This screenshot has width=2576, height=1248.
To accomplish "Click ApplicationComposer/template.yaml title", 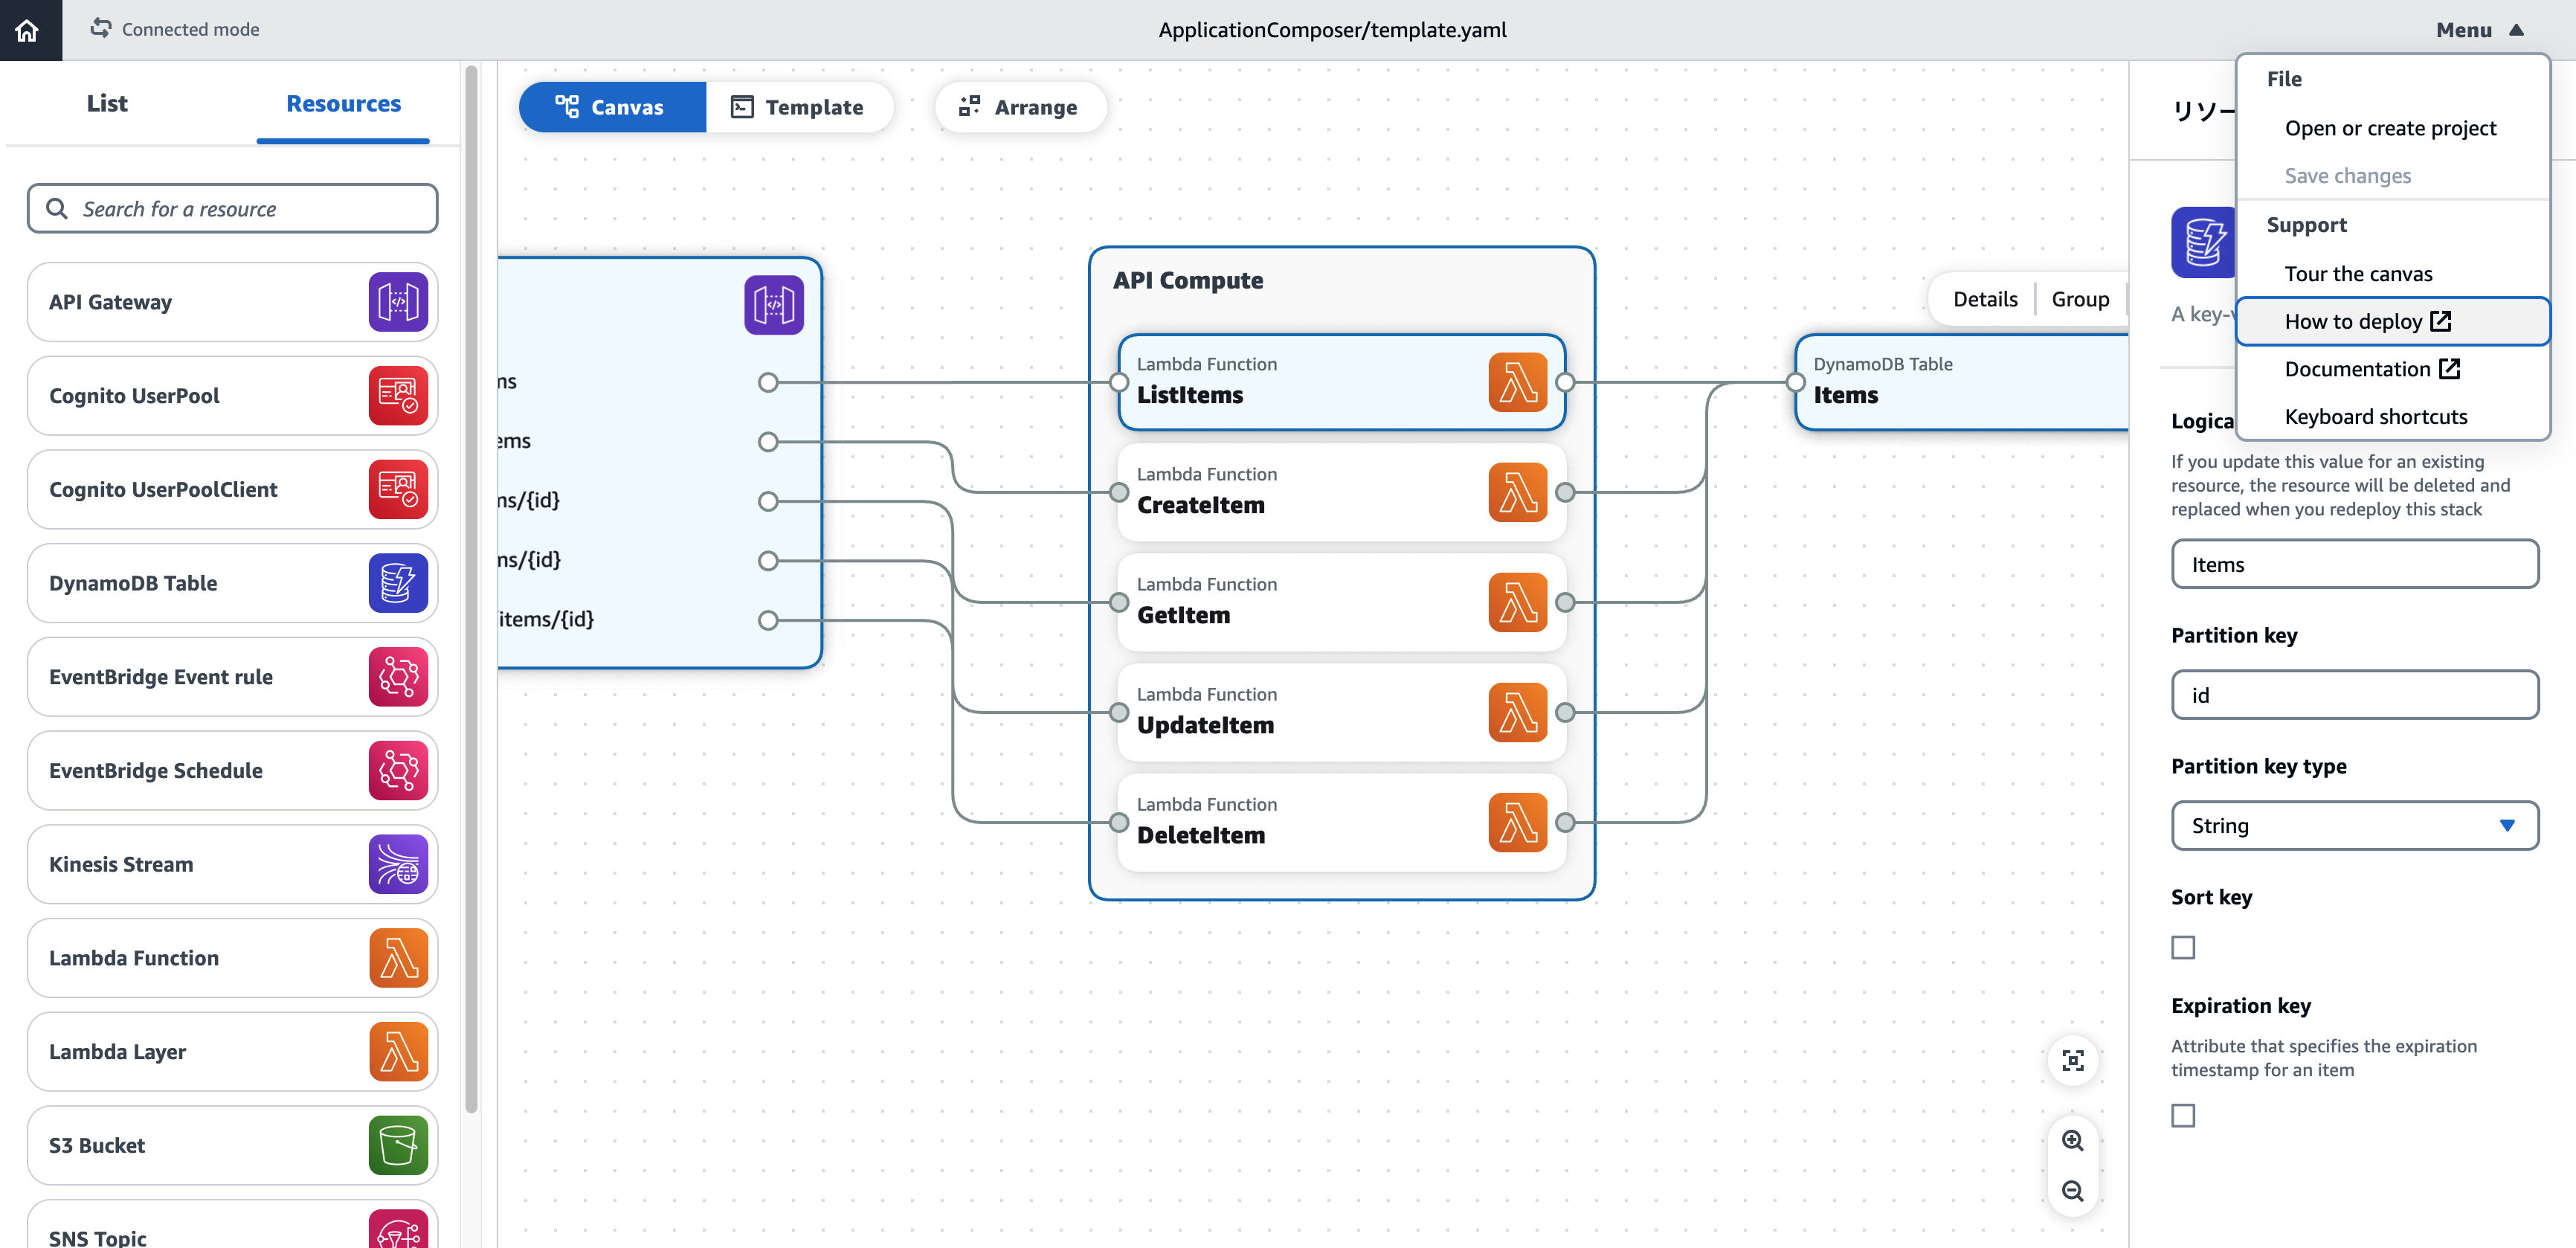I will (x=1332, y=30).
